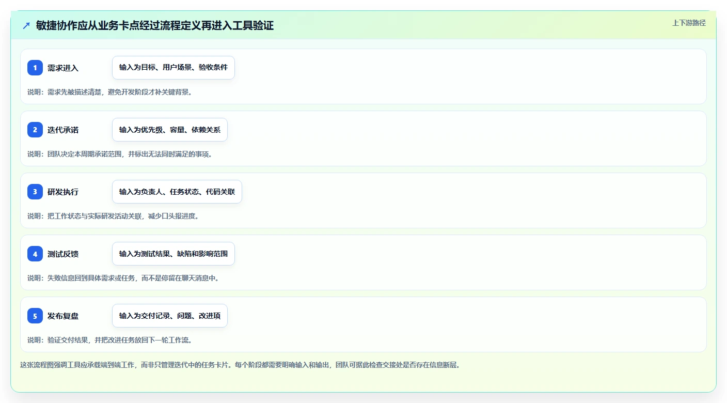
Task: Click the chip 输入为负责人、任务状态、代码关联
Action: (x=177, y=192)
